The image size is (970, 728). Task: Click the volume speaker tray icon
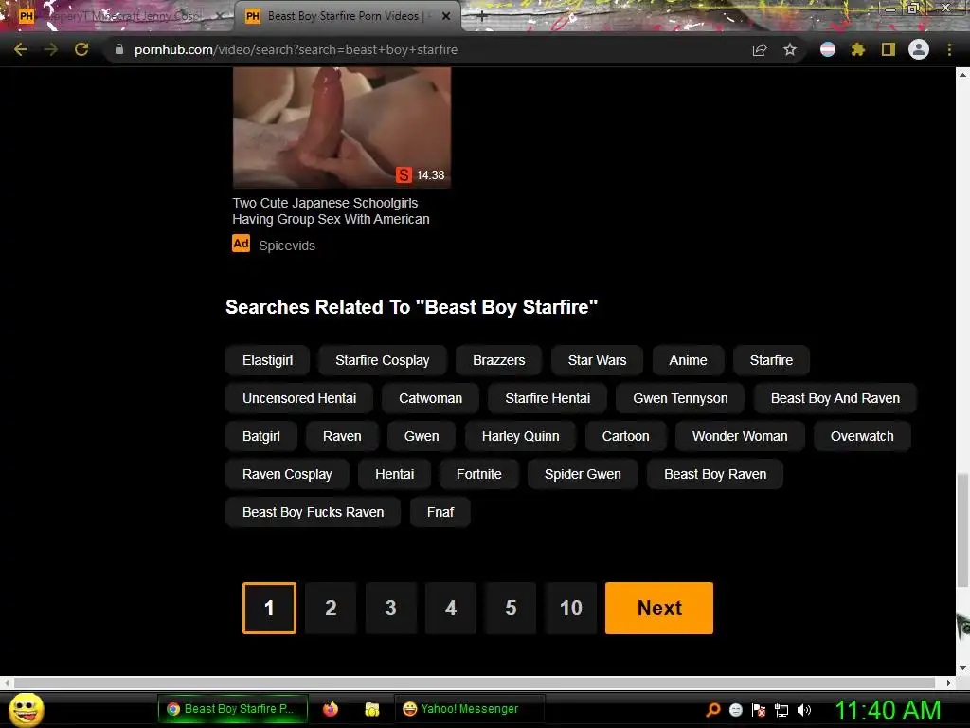(803, 710)
